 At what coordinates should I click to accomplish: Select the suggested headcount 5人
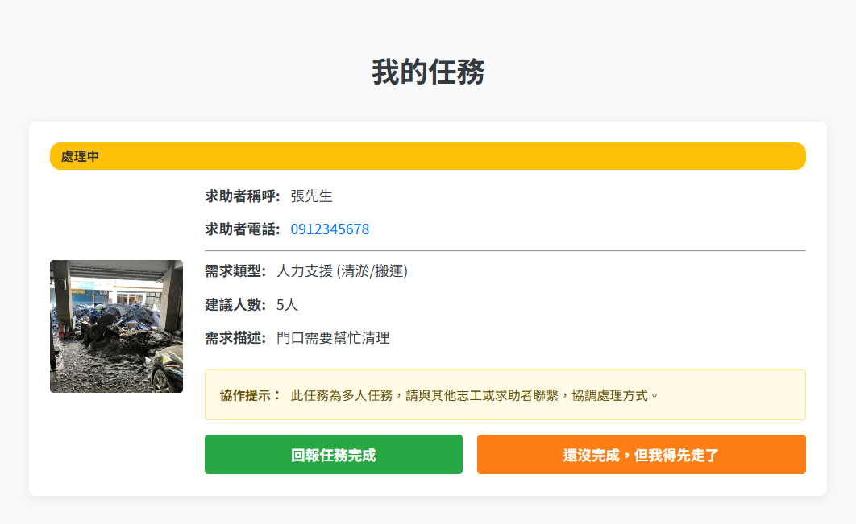coord(287,305)
